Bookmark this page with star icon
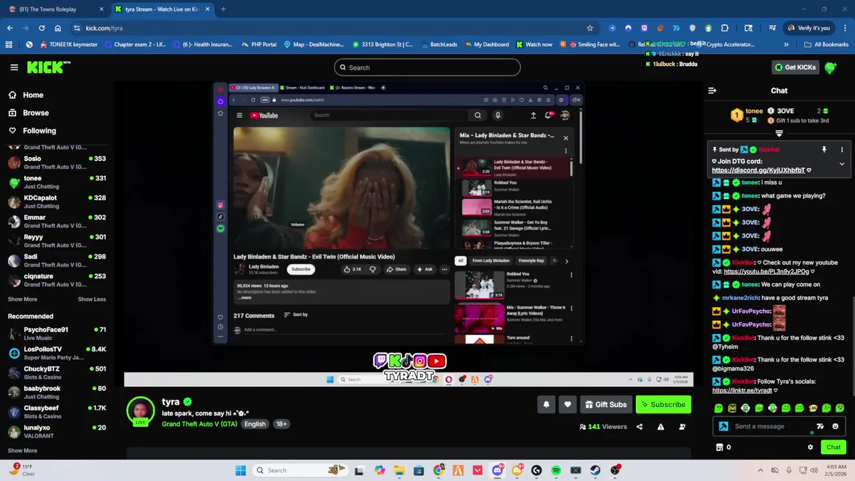This screenshot has height=481, width=855. pyautogui.click(x=590, y=28)
